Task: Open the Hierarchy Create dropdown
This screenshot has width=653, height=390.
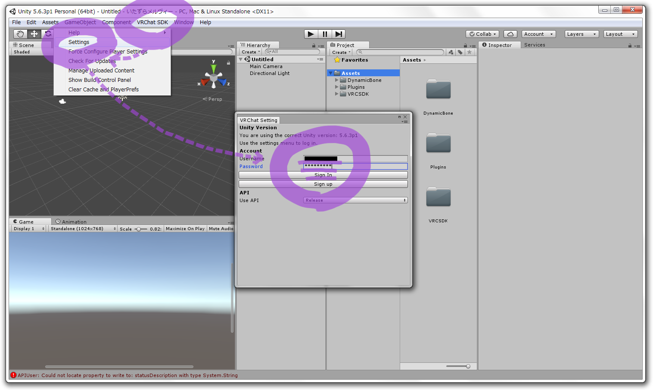Action: 251,52
